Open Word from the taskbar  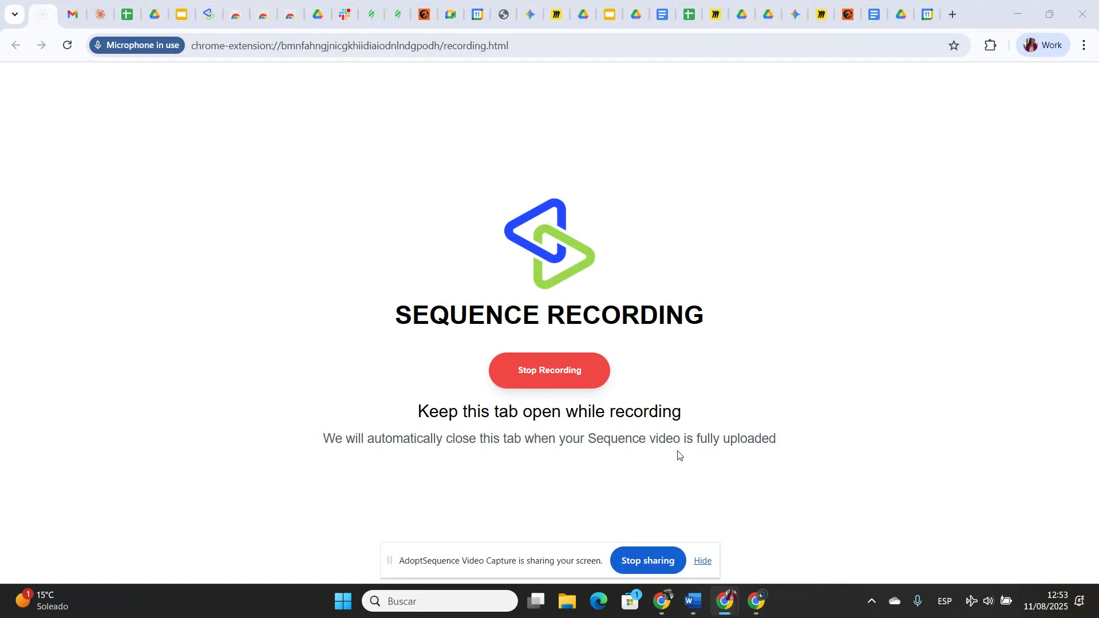(x=693, y=601)
